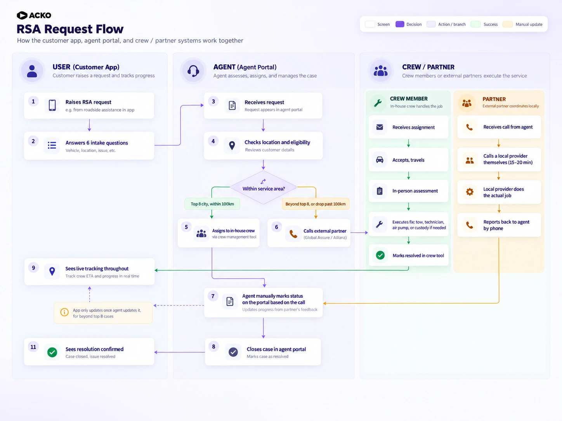Click the 'Answers 6 intake questions' text
The image size is (562, 421).
[97, 143]
